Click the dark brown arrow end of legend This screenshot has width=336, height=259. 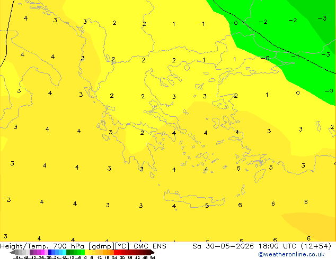pyautogui.click(x=152, y=252)
